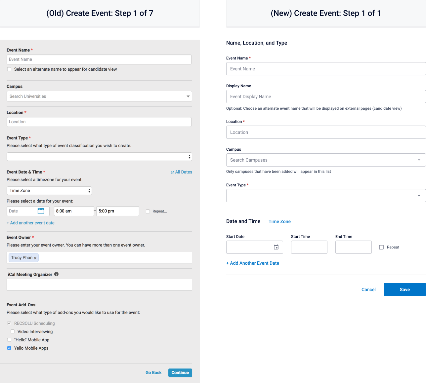
Task: Click '+ Add Another Event Date' in new form
Action: (253, 263)
